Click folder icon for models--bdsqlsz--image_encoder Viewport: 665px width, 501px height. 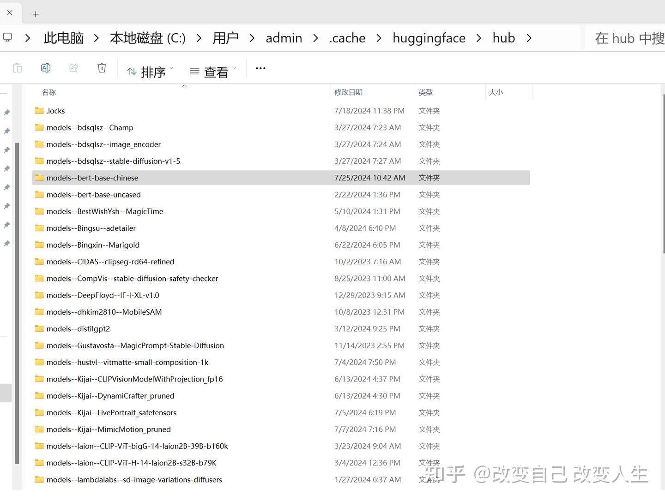(39, 144)
